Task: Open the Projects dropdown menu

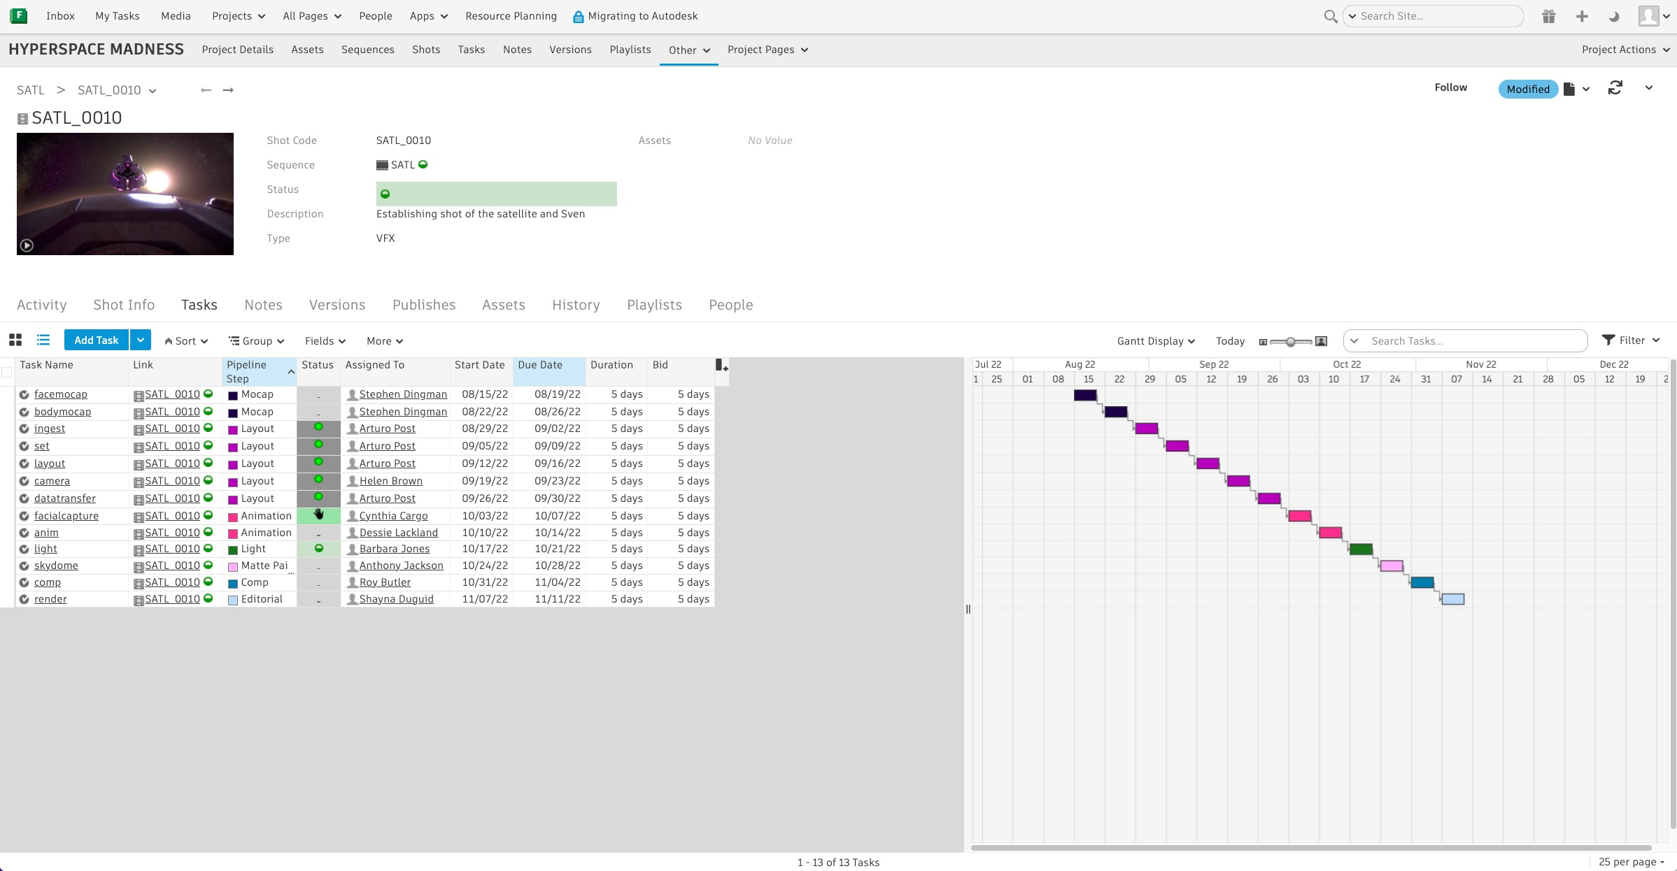Action: [x=239, y=16]
